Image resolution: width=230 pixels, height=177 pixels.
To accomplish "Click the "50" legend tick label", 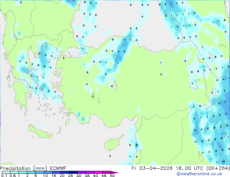I will [112, 176].
